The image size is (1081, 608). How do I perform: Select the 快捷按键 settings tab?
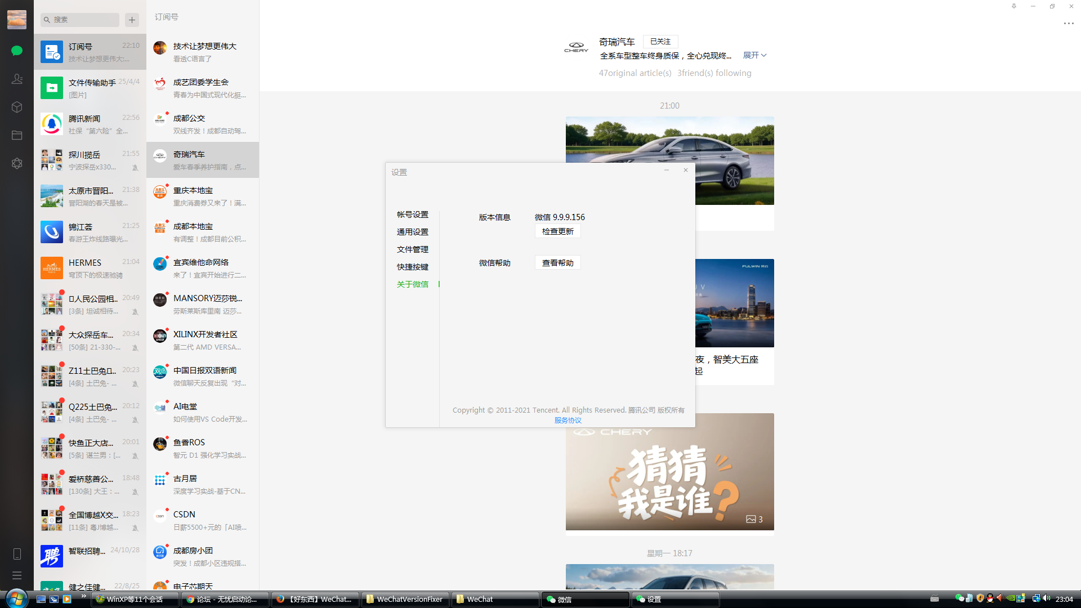click(x=412, y=267)
